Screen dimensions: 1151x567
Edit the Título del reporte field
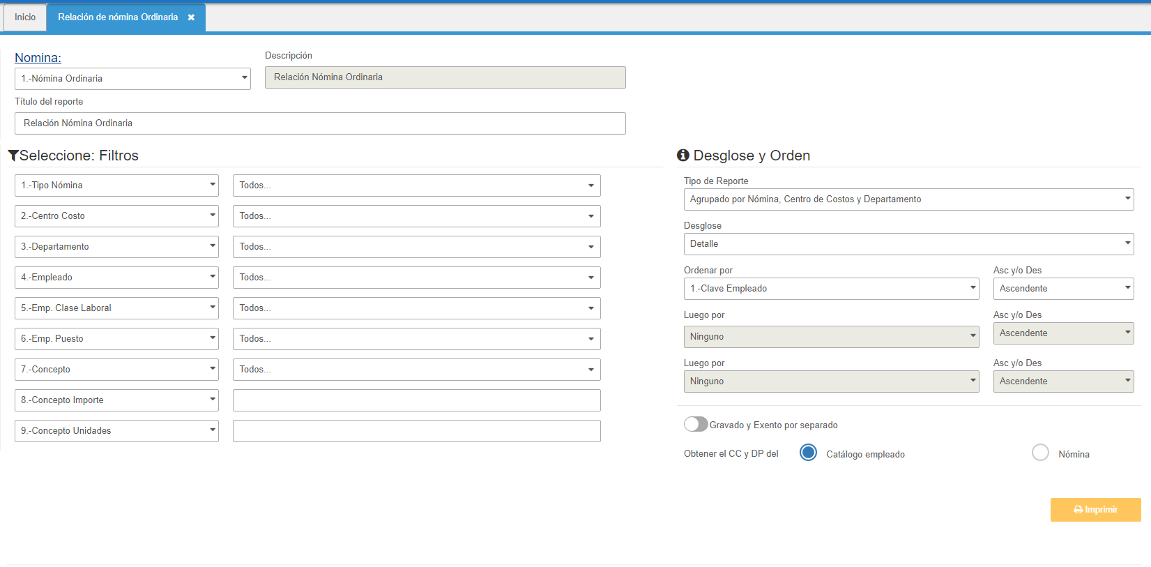point(320,123)
